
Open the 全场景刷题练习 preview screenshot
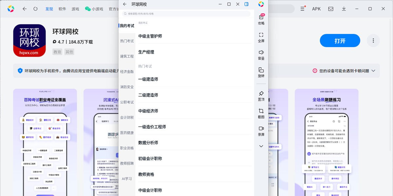[326, 142]
